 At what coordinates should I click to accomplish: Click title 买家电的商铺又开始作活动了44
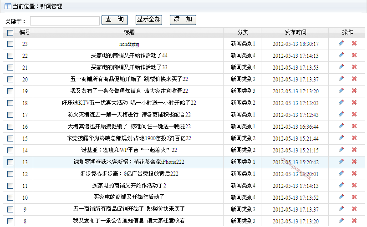click(x=129, y=55)
